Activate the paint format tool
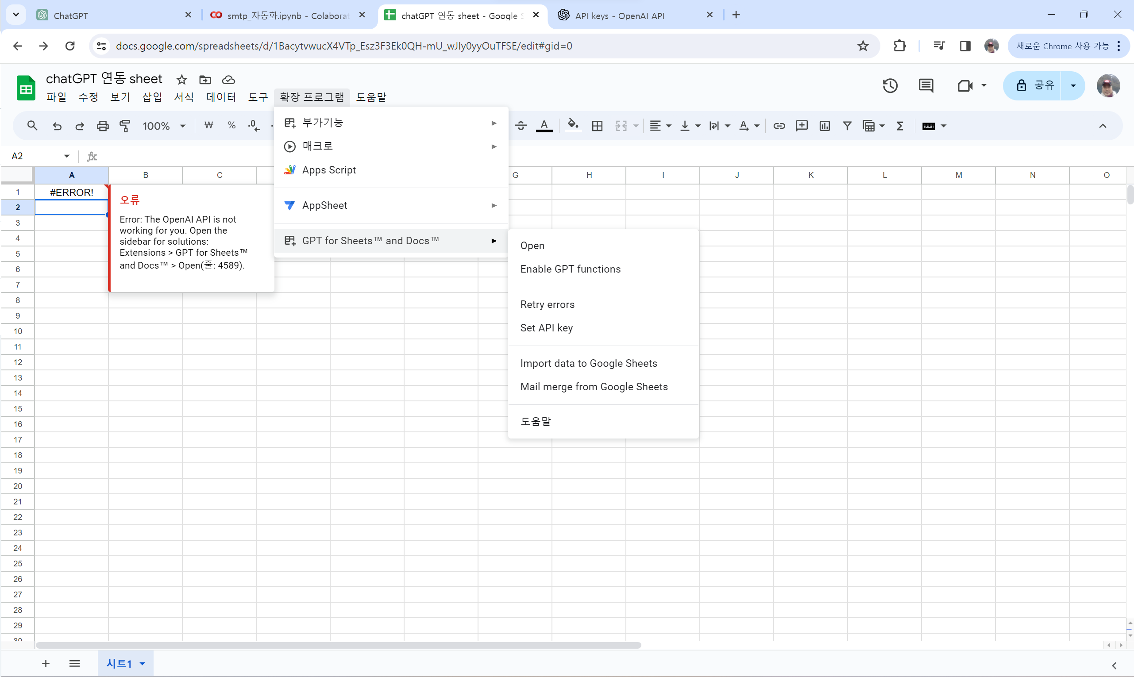Image resolution: width=1134 pixels, height=677 pixels. pyautogui.click(x=124, y=126)
